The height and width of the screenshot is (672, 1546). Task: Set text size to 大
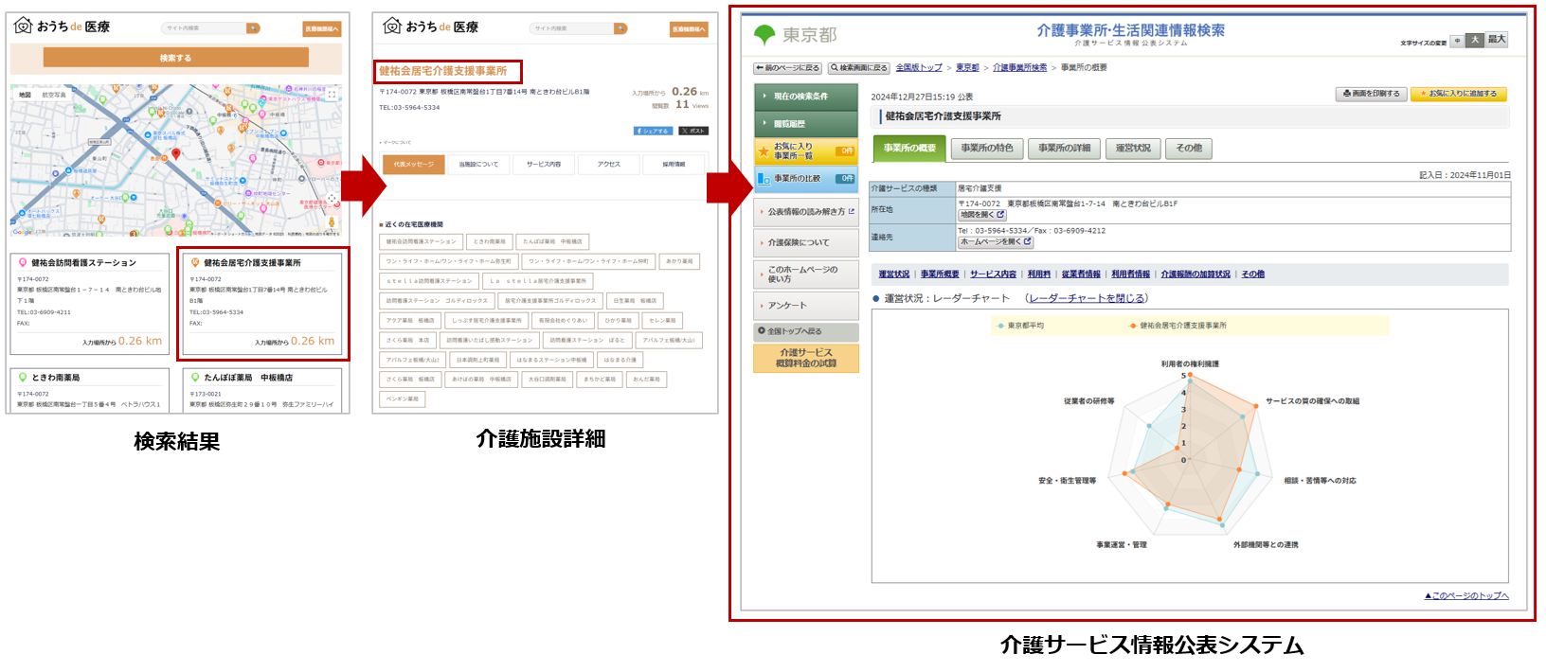click(1475, 41)
